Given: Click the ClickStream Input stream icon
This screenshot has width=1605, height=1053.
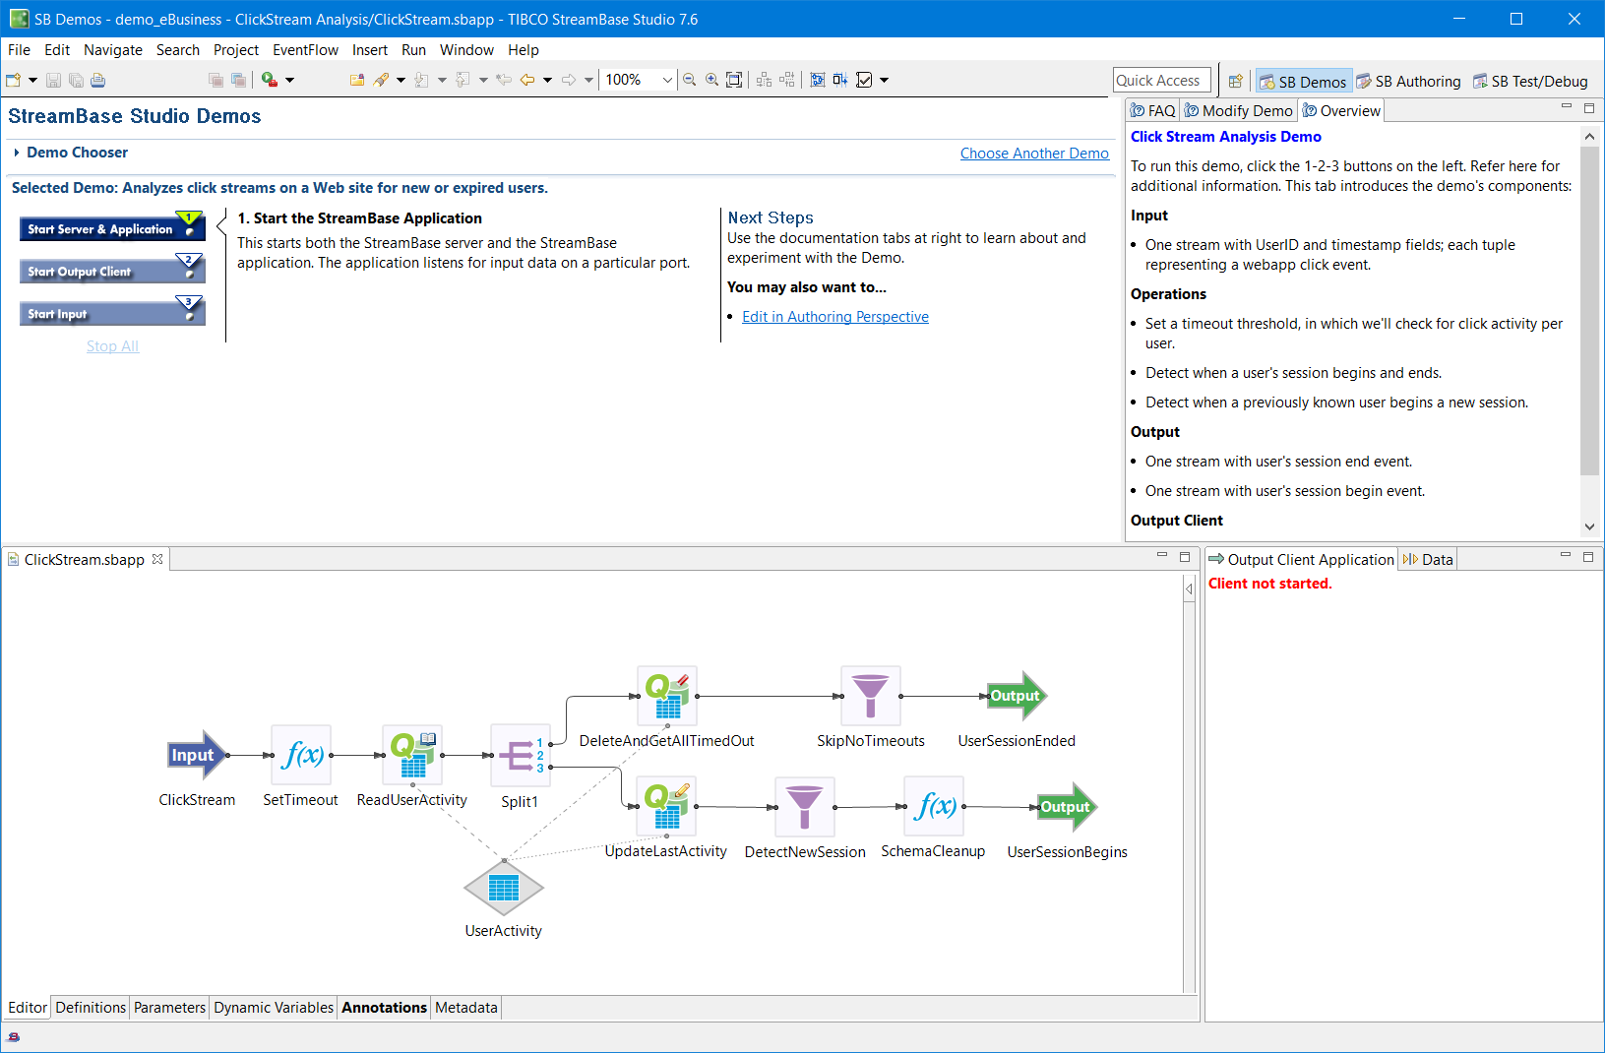Looking at the screenshot, I should pyautogui.click(x=196, y=755).
